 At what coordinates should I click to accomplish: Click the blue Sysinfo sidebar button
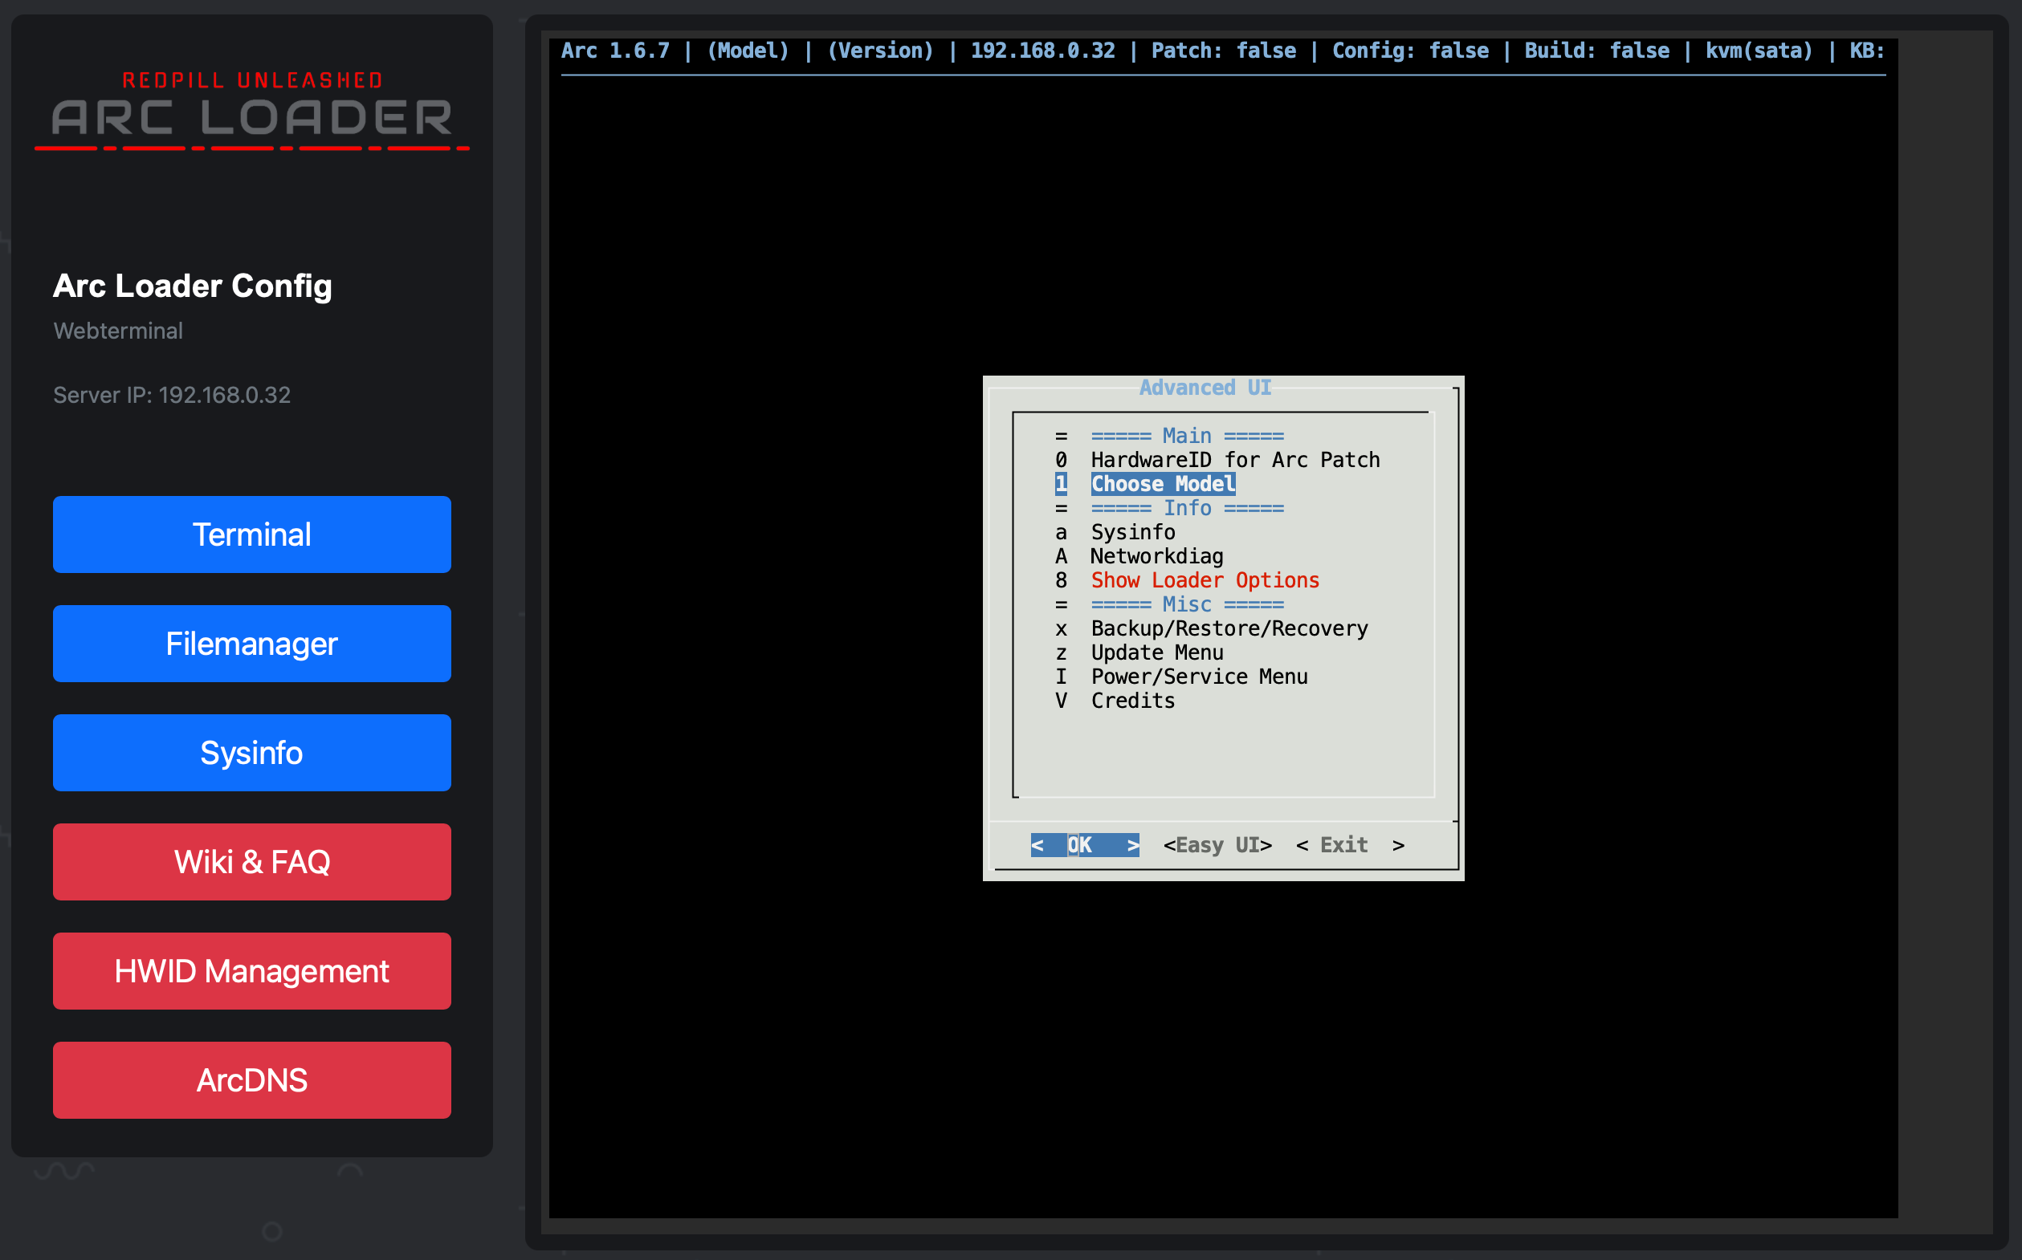pos(252,753)
